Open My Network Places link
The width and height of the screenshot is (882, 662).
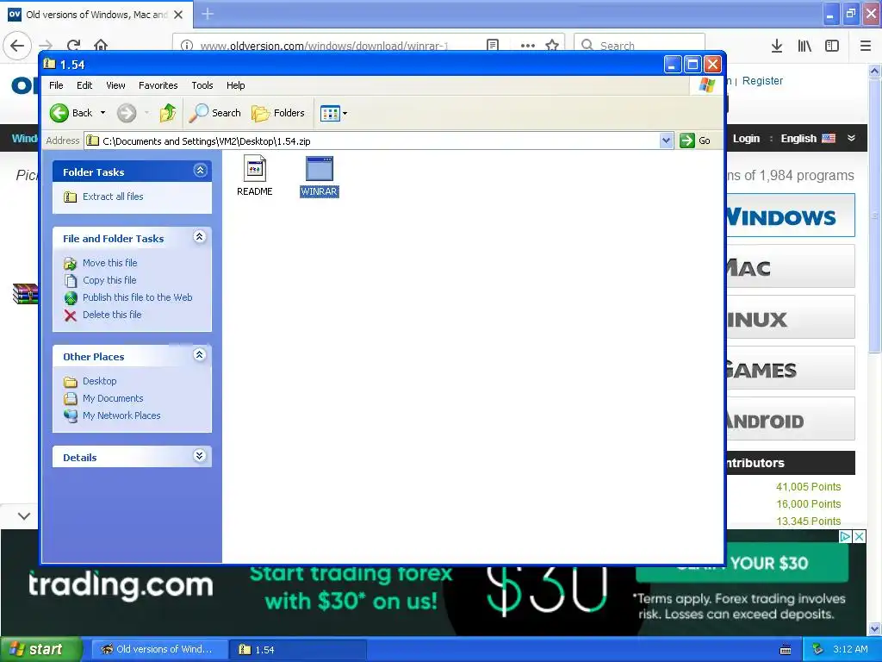pyautogui.click(x=121, y=415)
